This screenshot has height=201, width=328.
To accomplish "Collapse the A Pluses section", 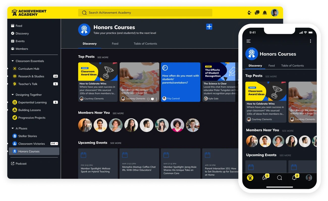I will point(13,128).
